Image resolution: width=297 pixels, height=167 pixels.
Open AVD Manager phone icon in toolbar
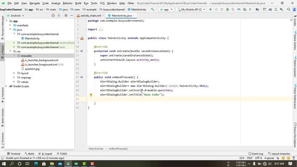(276, 9)
